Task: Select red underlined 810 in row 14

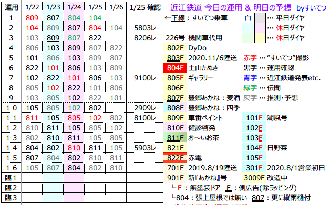Action: point(74,148)
